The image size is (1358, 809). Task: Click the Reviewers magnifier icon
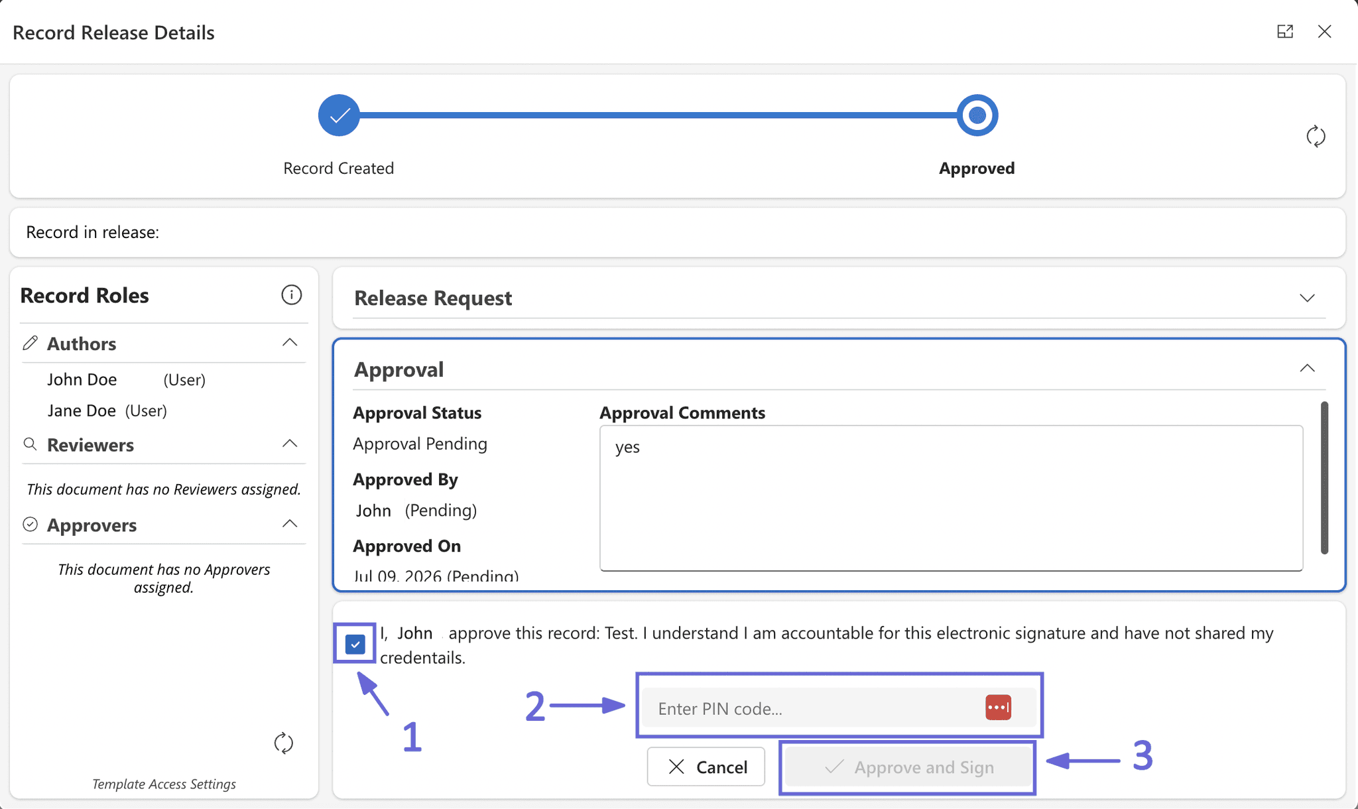[30, 444]
